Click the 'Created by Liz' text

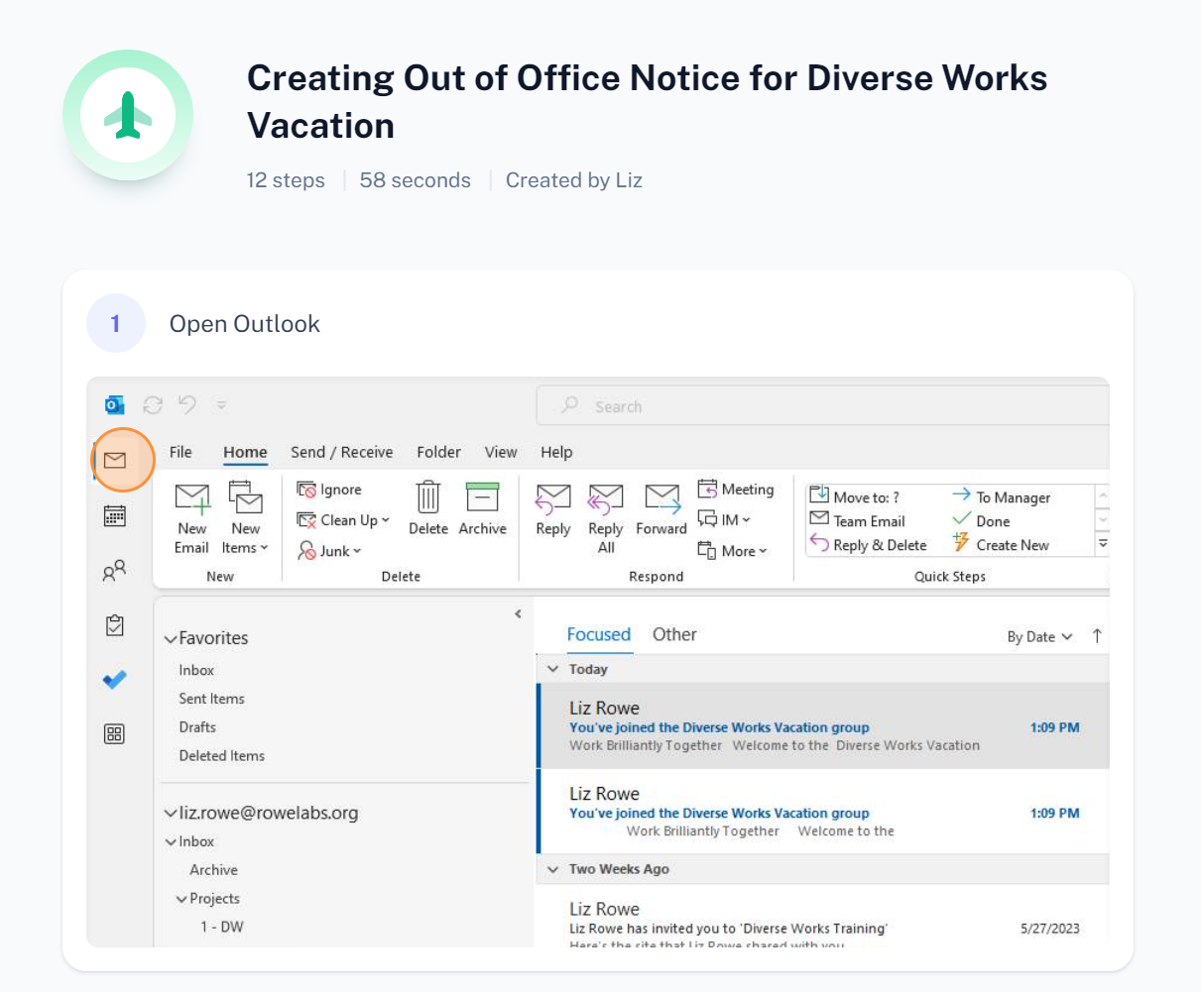pos(574,180)
